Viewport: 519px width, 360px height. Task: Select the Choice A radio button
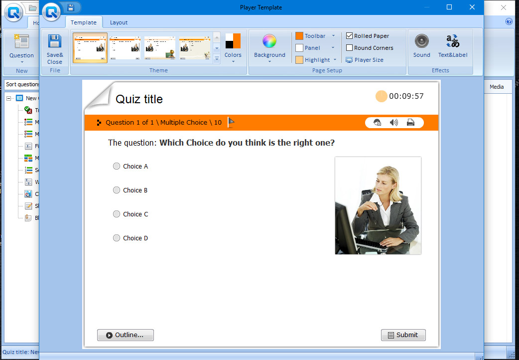(117, 166)
